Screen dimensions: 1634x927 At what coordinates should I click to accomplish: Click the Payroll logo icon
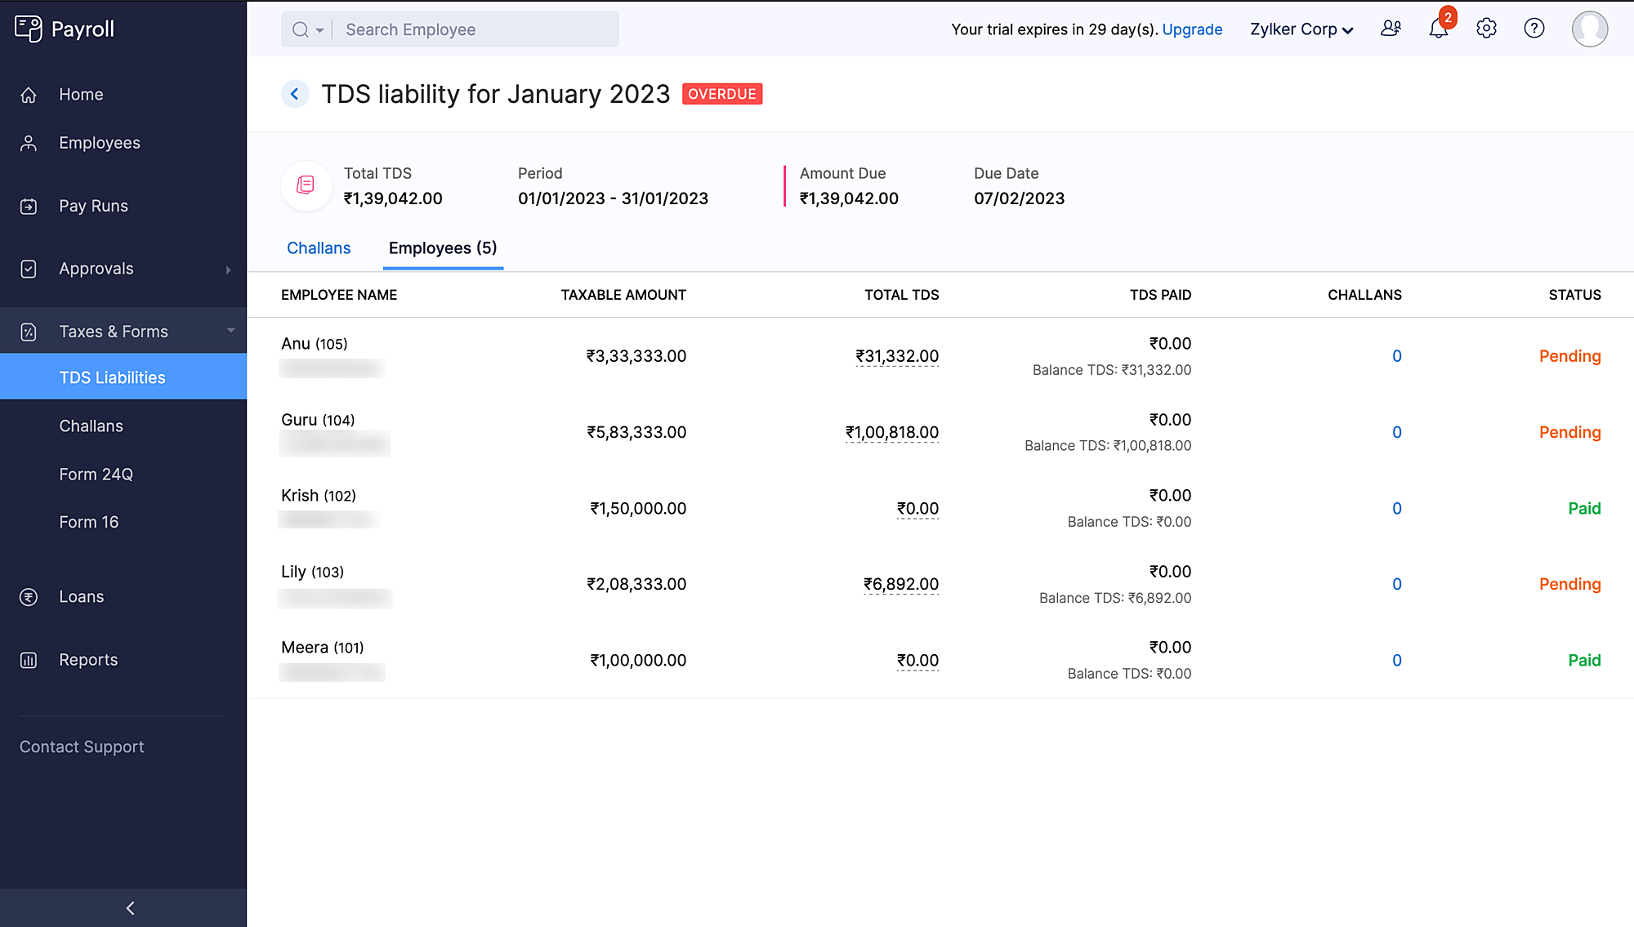coord(29,29)
